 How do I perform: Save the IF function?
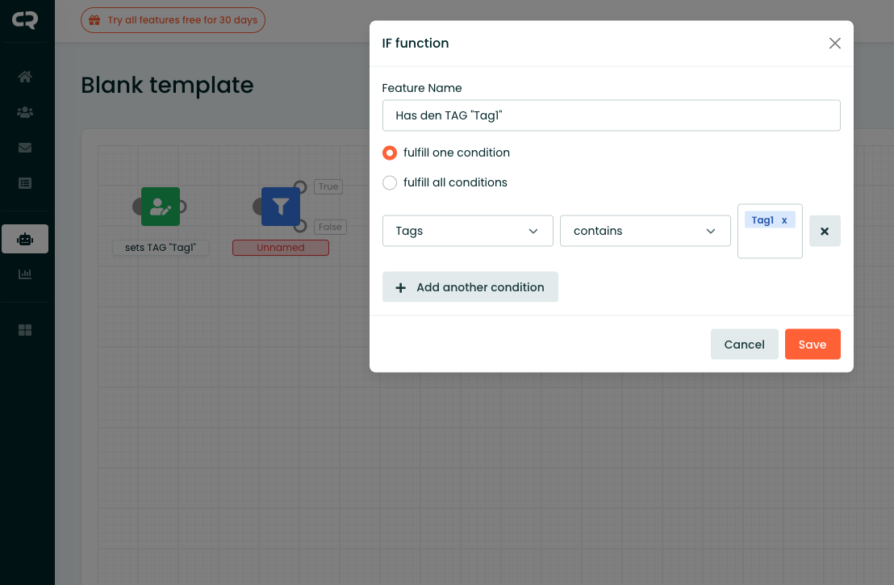coord(812,345)
